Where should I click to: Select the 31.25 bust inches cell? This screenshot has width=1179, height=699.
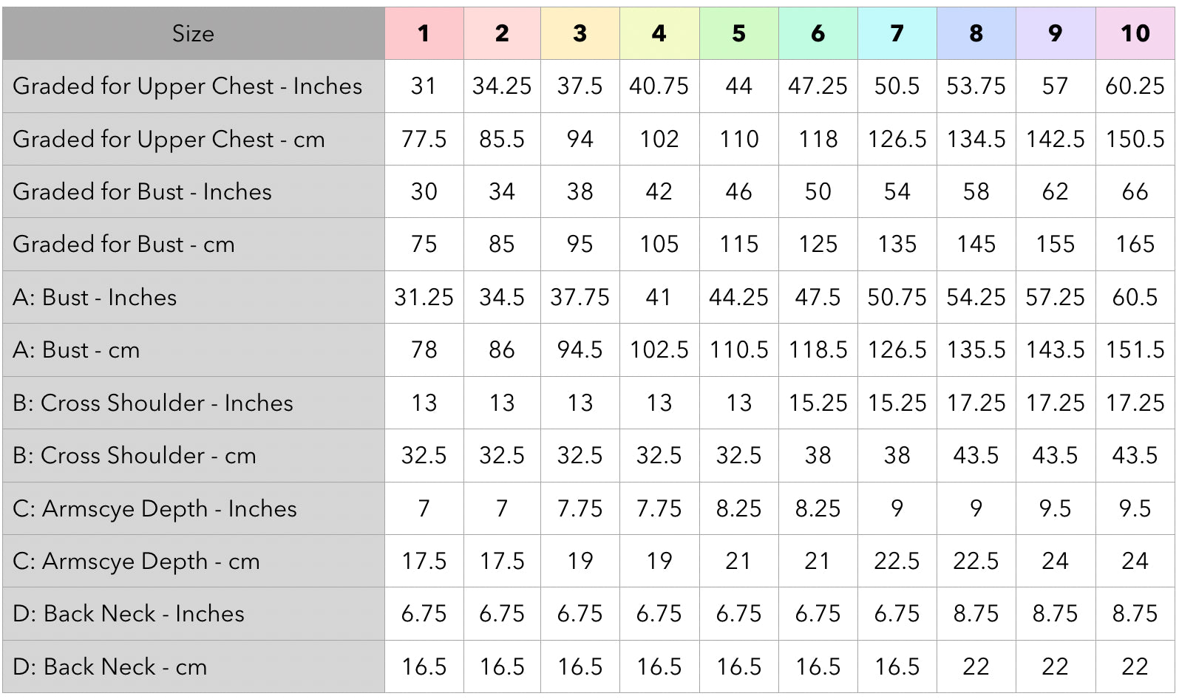click(424, 298)
